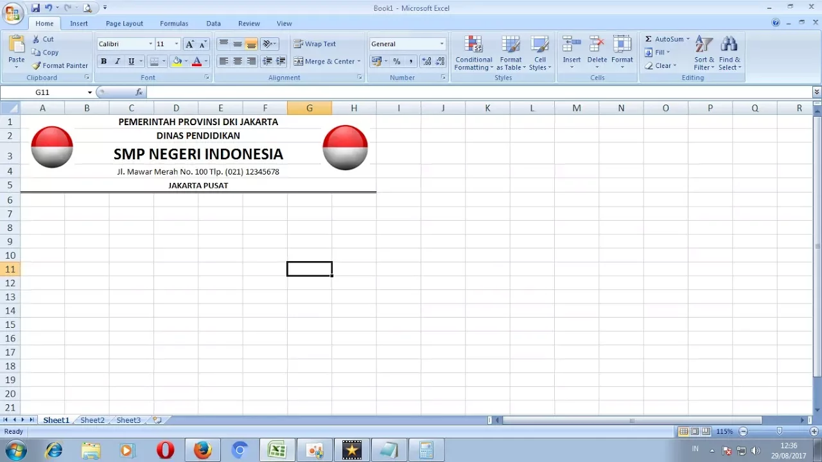Open the Font name Calibri combo box
This screenshot has height=462, width=822.
click(125, 44)
